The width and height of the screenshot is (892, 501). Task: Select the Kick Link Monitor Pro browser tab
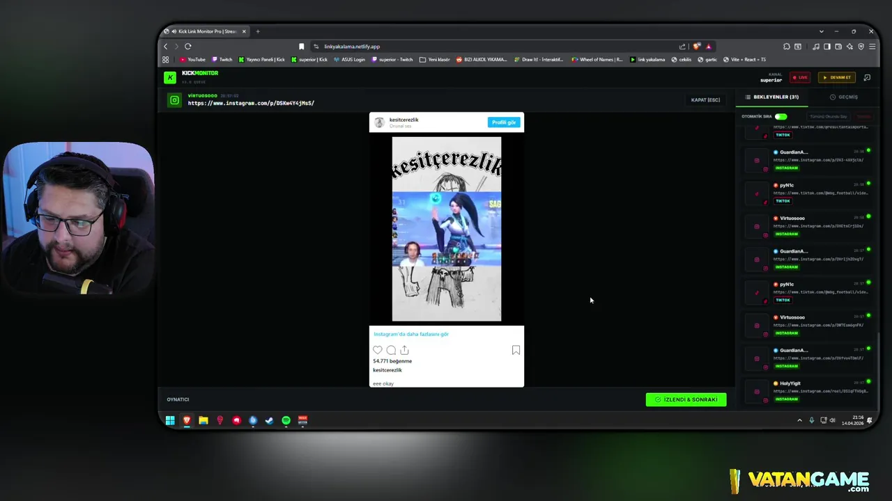[206, 31]
